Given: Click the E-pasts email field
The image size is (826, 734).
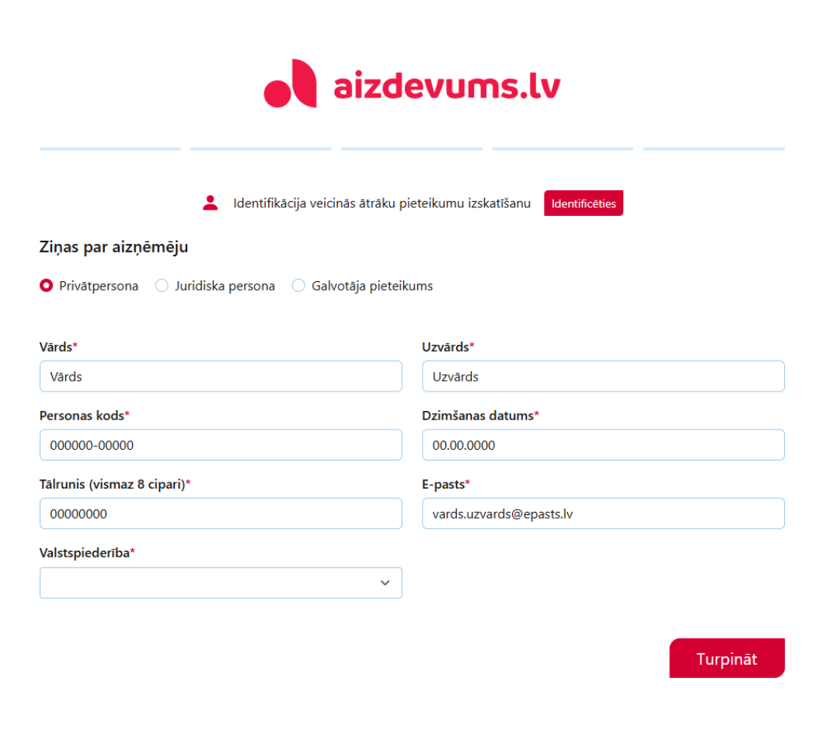Looking at the screenshot, I should (x=603, y=513).
